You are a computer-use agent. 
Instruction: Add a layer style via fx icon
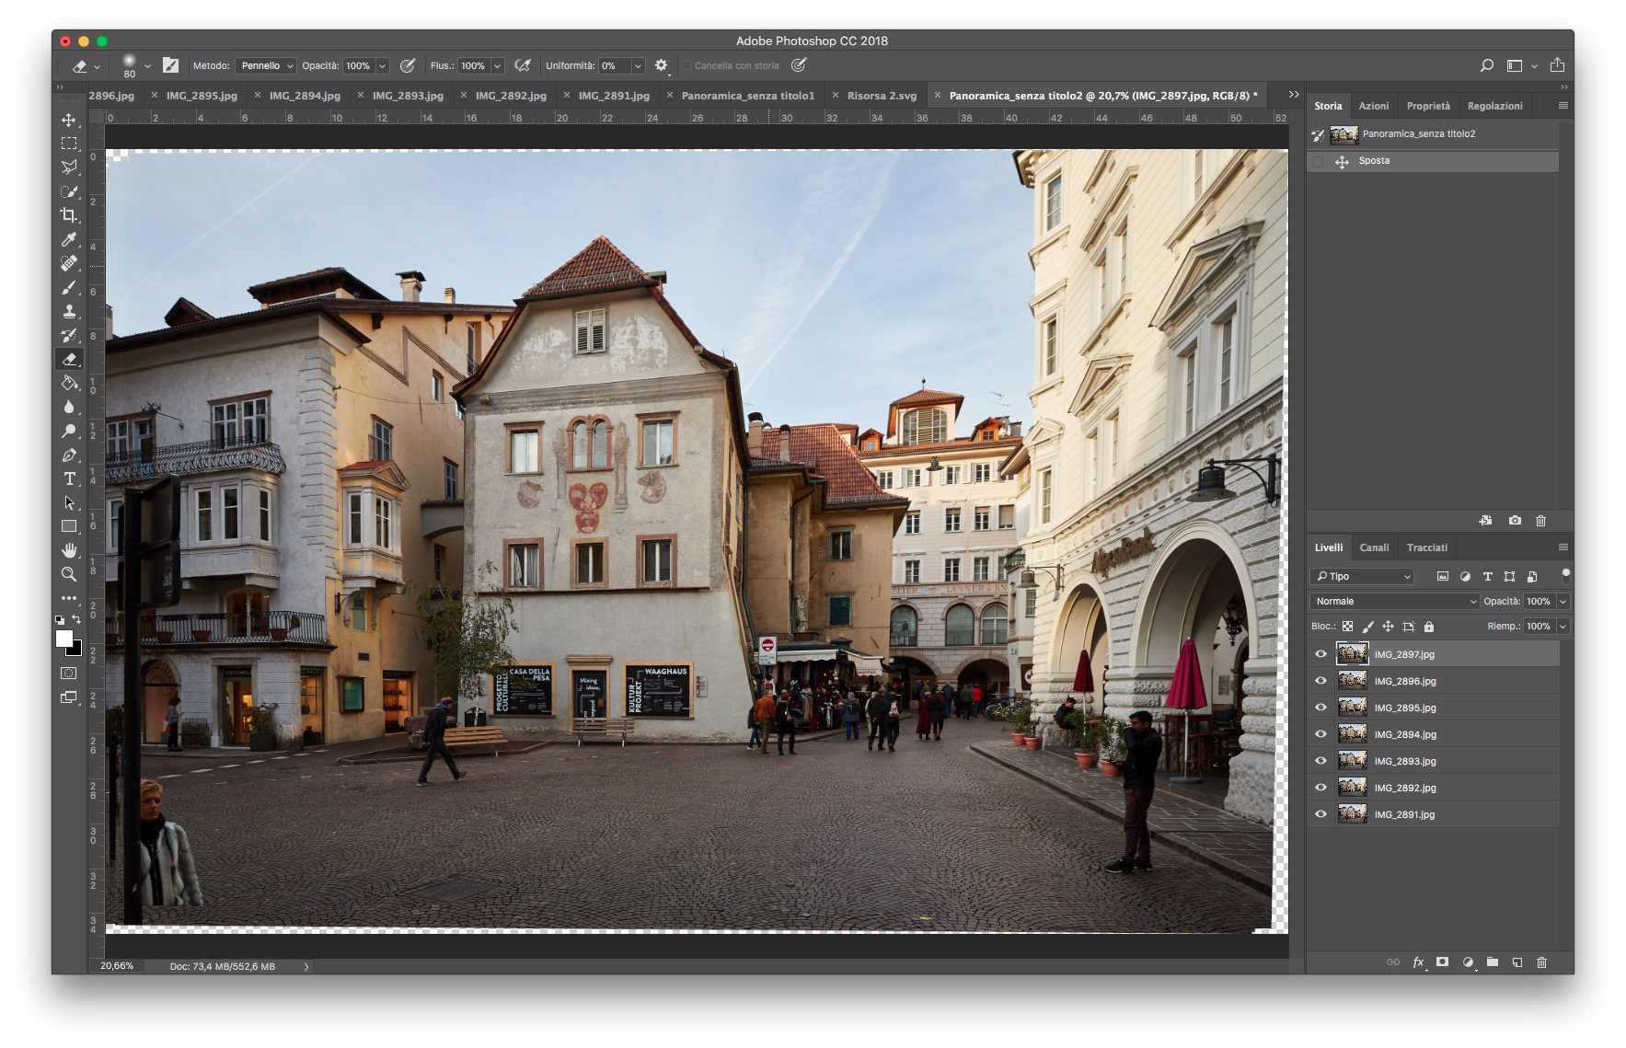tap(1418, 962)
